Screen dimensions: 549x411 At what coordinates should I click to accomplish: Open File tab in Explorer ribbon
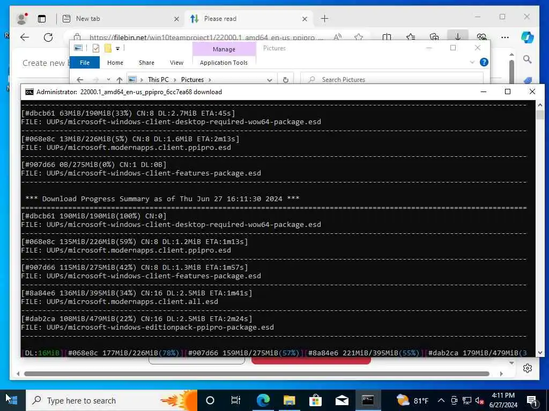(85, 63)
